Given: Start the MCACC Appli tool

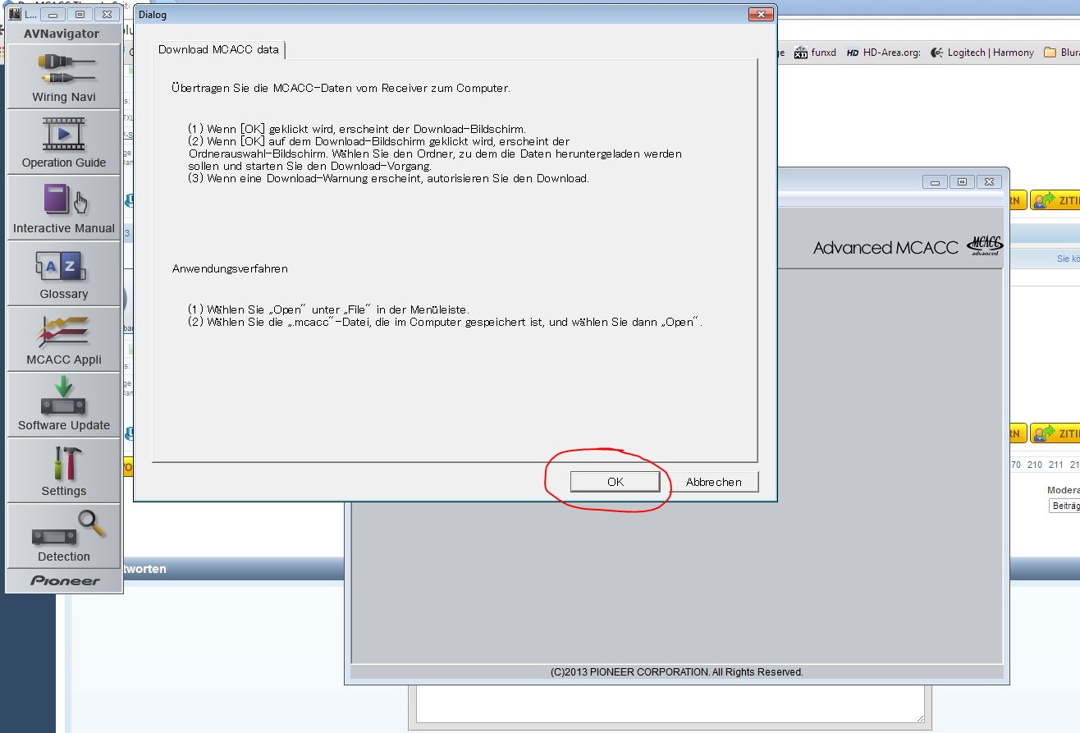Looking at the screenshot, I should coord(64,339).
